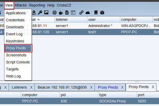159x106 pixels.
Task: Choose Applications from the View menu
Action: (x=18, y=13)
